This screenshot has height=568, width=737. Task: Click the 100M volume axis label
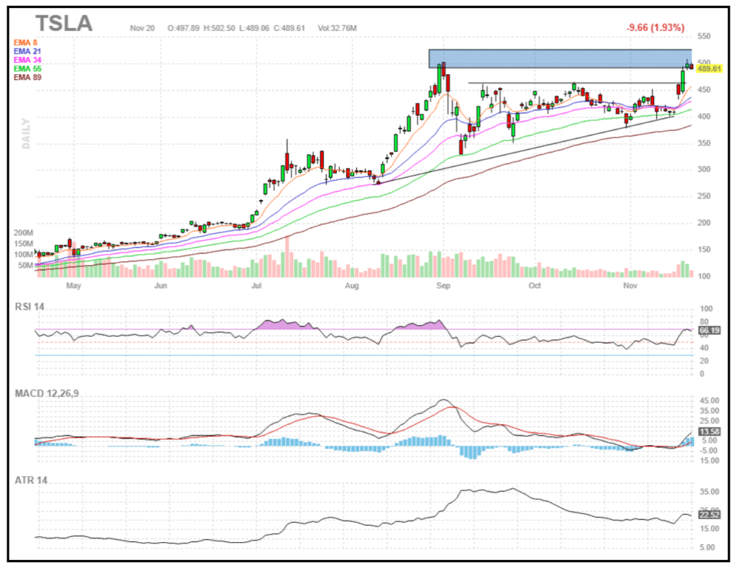24,254
